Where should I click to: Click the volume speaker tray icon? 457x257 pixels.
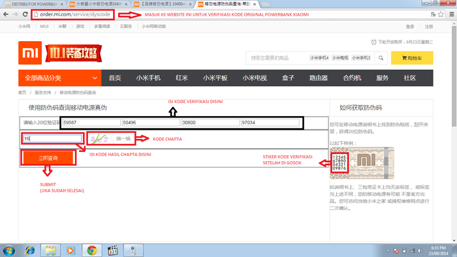(x=420, y=250)
